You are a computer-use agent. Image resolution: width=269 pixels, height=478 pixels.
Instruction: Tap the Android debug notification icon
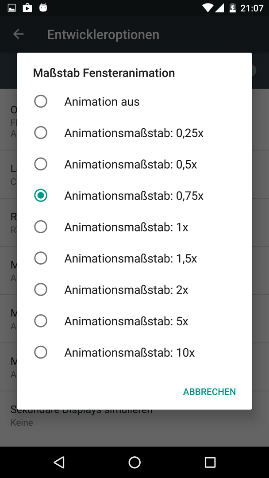tap(43, 8)
